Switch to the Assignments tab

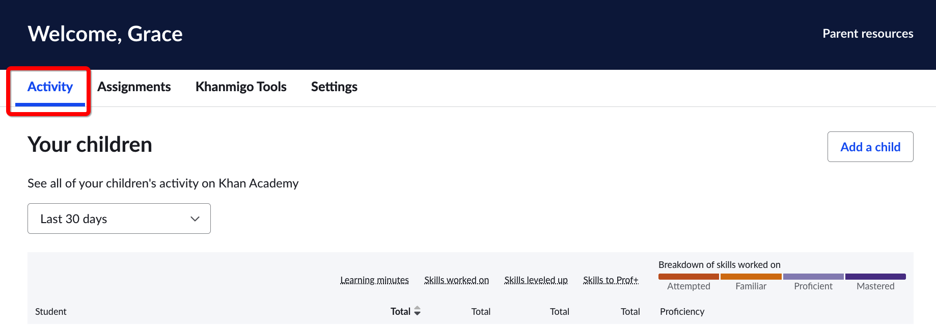point(134,87)
